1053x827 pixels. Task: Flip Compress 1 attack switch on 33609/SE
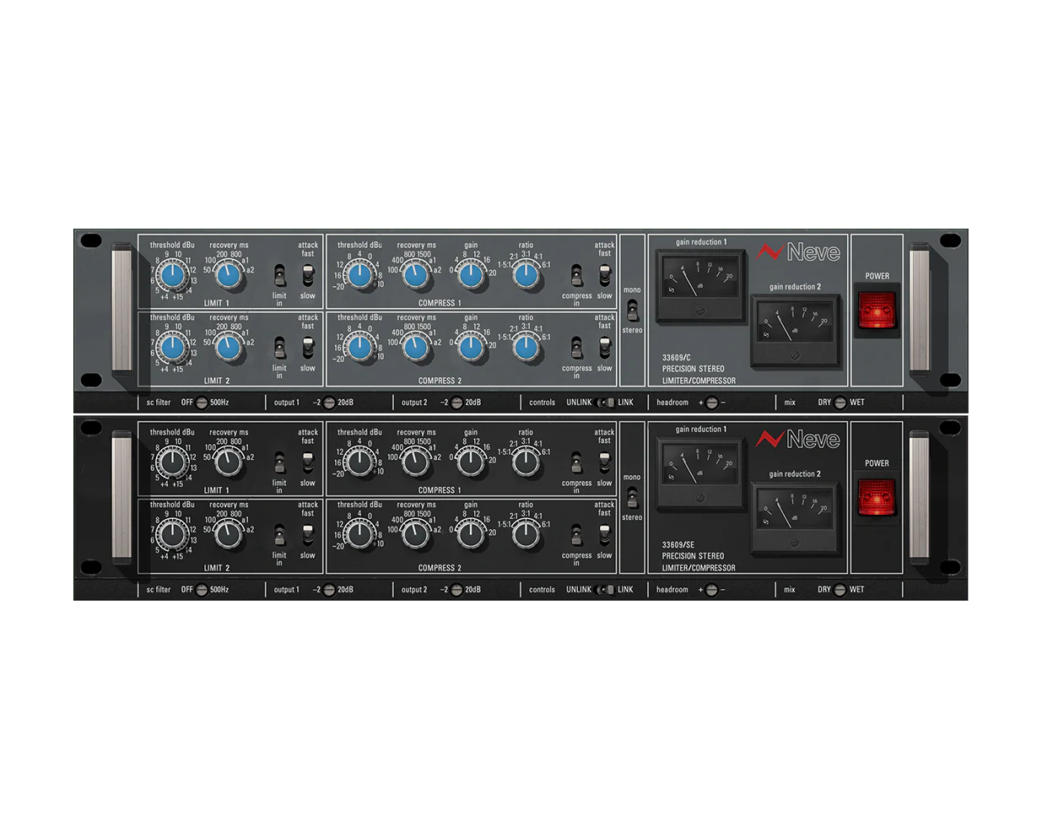[x=605, y=462]
